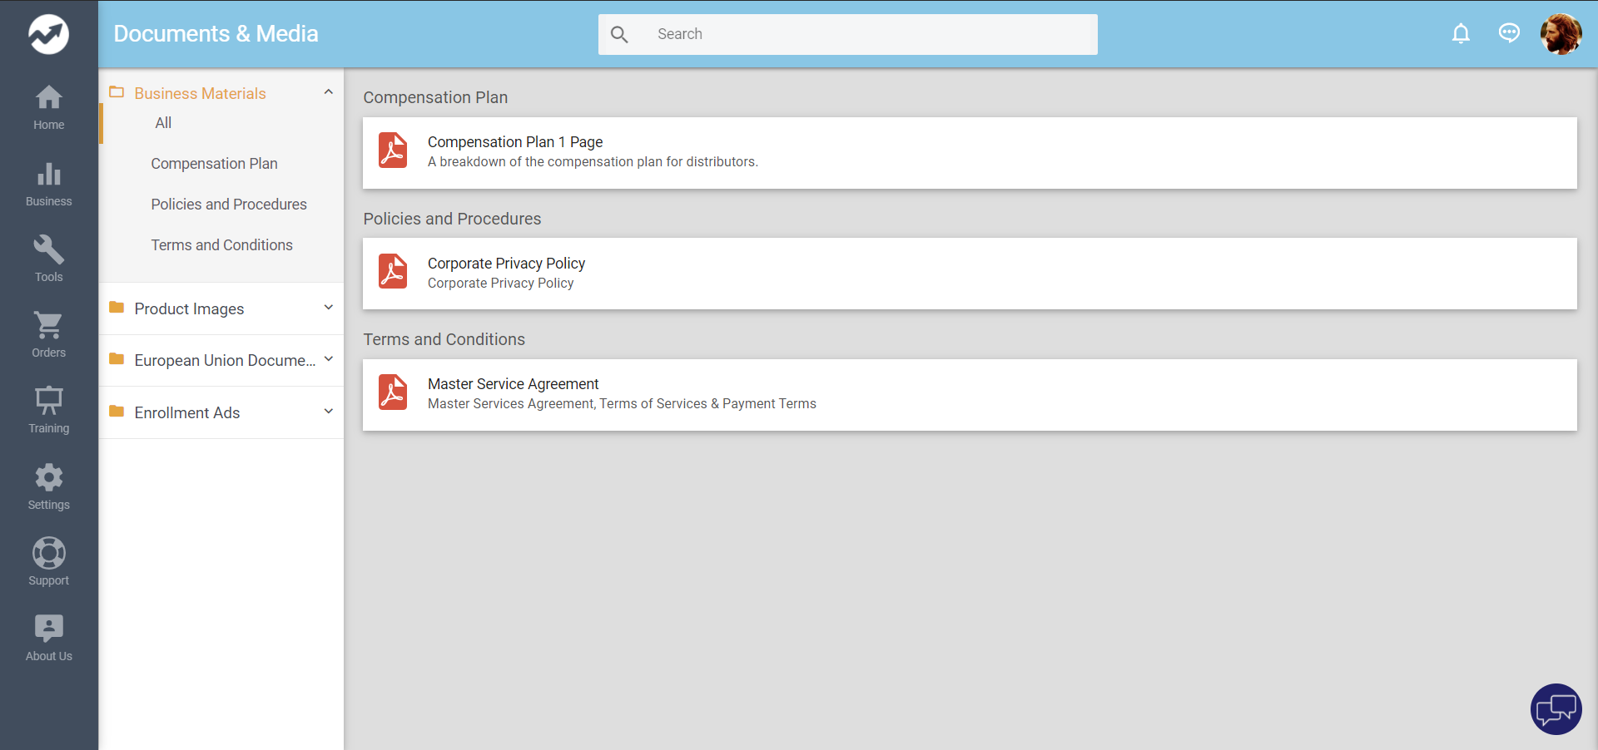Open the messages speech bubble icon

pos(1509,33)
